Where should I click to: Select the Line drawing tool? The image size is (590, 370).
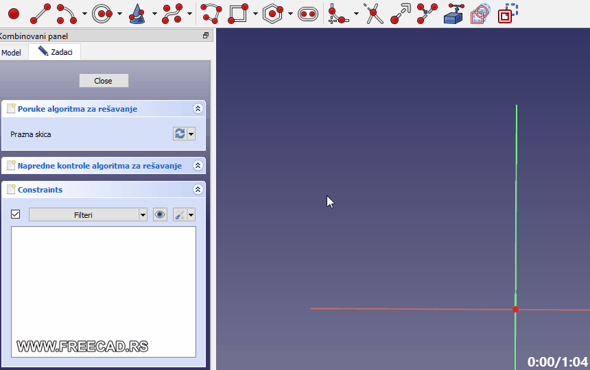[x=40, y=13]
